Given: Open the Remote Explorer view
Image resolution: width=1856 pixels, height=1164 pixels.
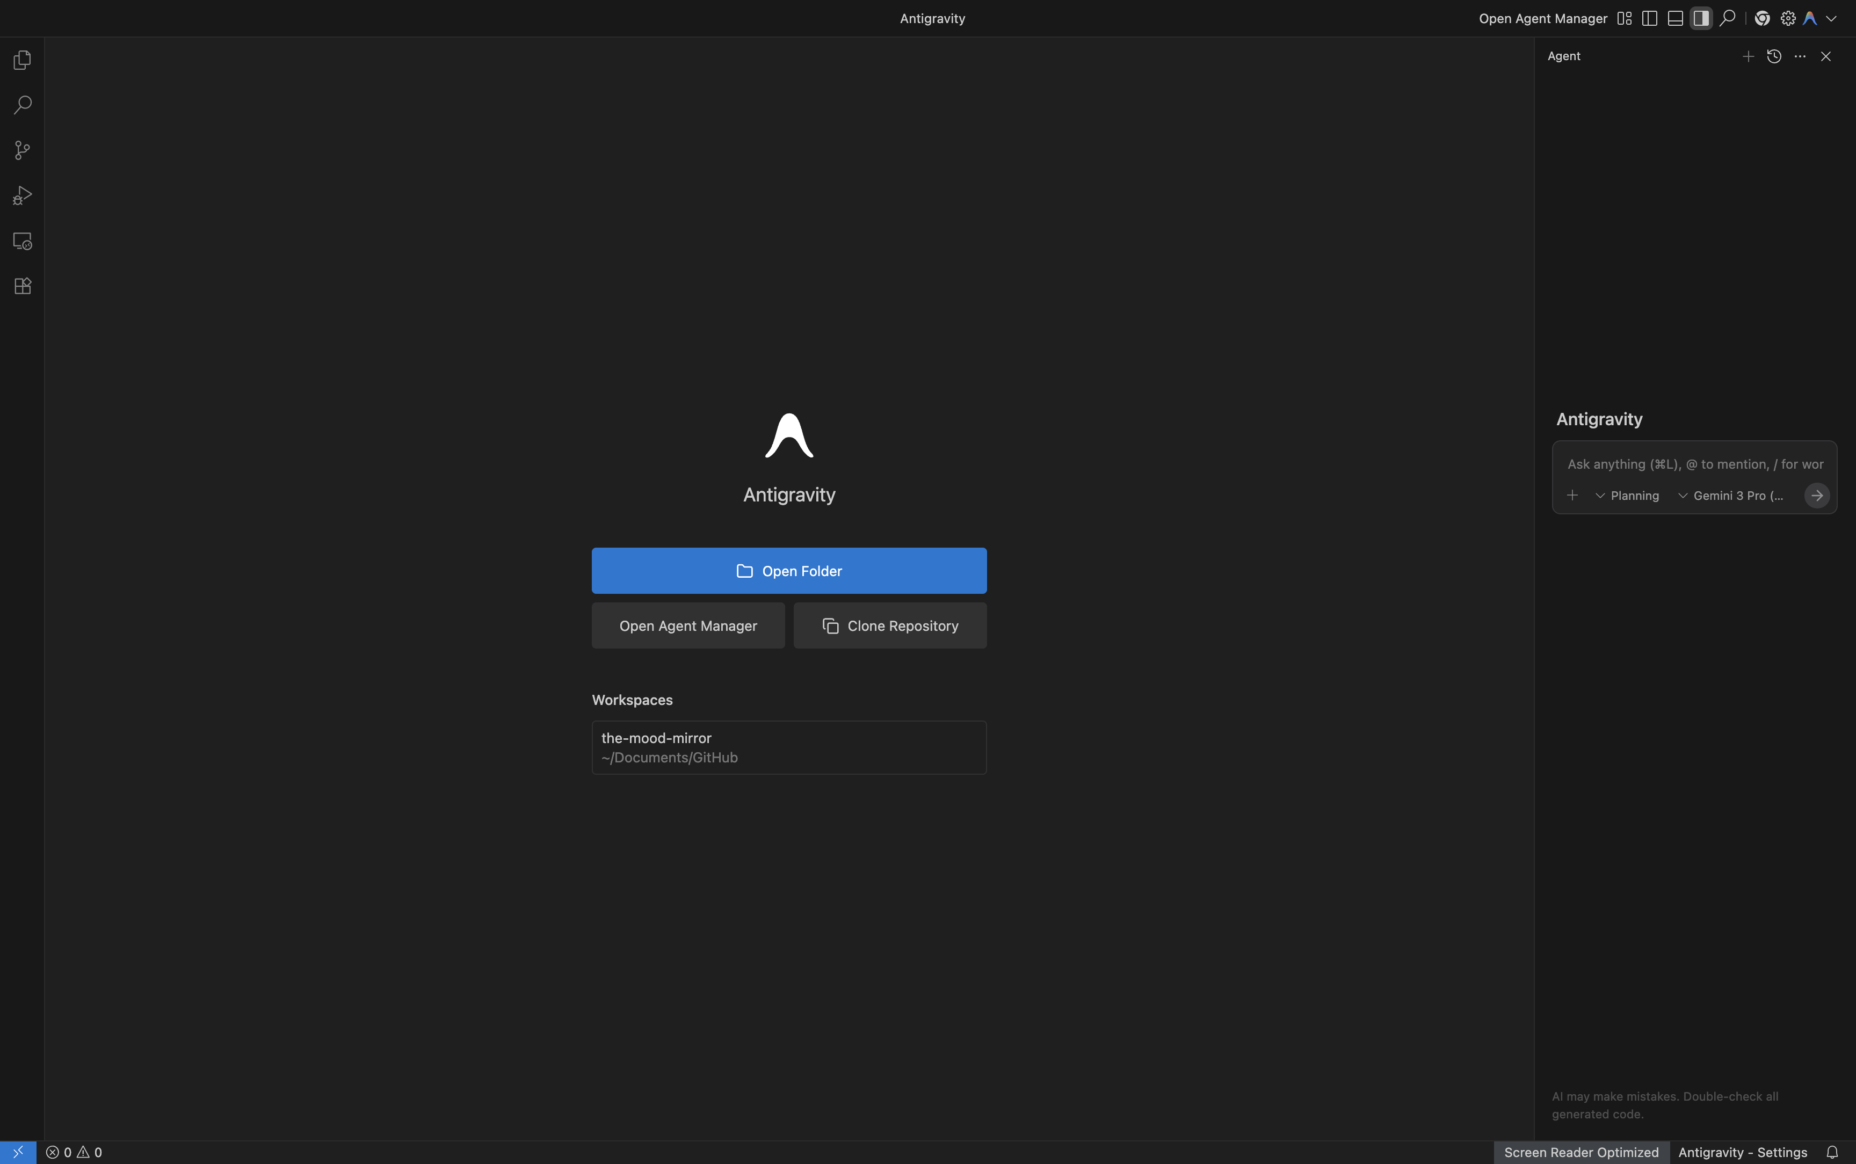Looking at the screenshot, I should coord(23,241).
